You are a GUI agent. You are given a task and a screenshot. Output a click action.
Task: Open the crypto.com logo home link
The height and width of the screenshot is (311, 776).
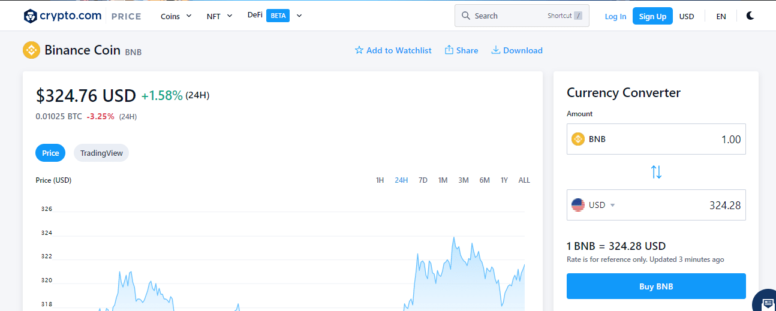62,16
